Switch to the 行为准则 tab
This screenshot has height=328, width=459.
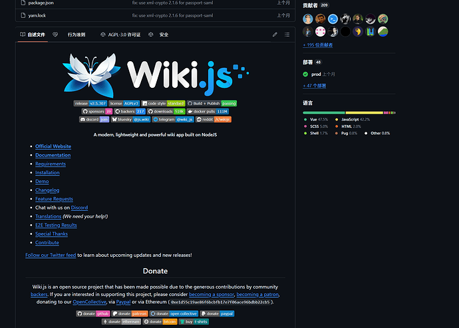[76, 35]
